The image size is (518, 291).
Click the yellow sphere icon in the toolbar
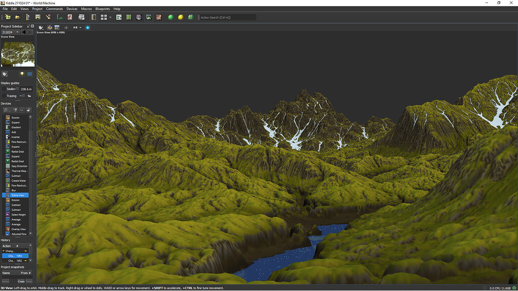180,16
